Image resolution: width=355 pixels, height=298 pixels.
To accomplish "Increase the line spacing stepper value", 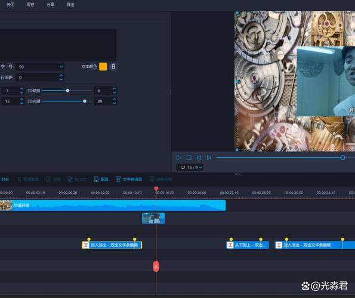I will pos(61,75).
